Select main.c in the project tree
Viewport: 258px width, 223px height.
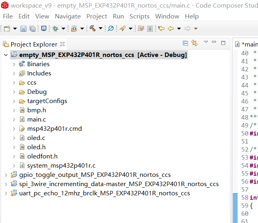(x=36, y=120)
